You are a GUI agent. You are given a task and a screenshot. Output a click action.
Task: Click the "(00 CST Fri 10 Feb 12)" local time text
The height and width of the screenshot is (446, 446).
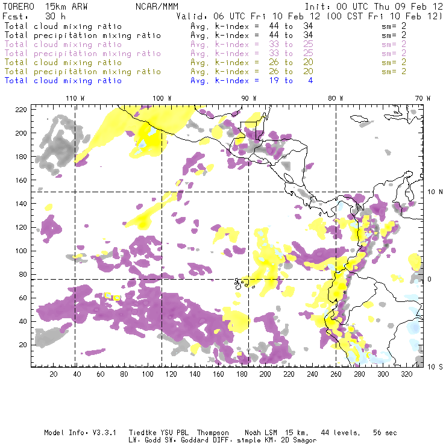[x=385, y=16]
